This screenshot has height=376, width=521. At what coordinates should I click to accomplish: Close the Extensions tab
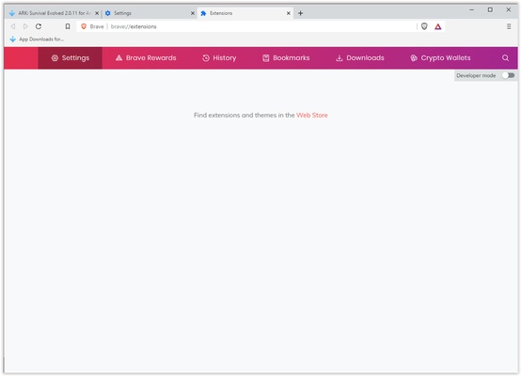289,13
